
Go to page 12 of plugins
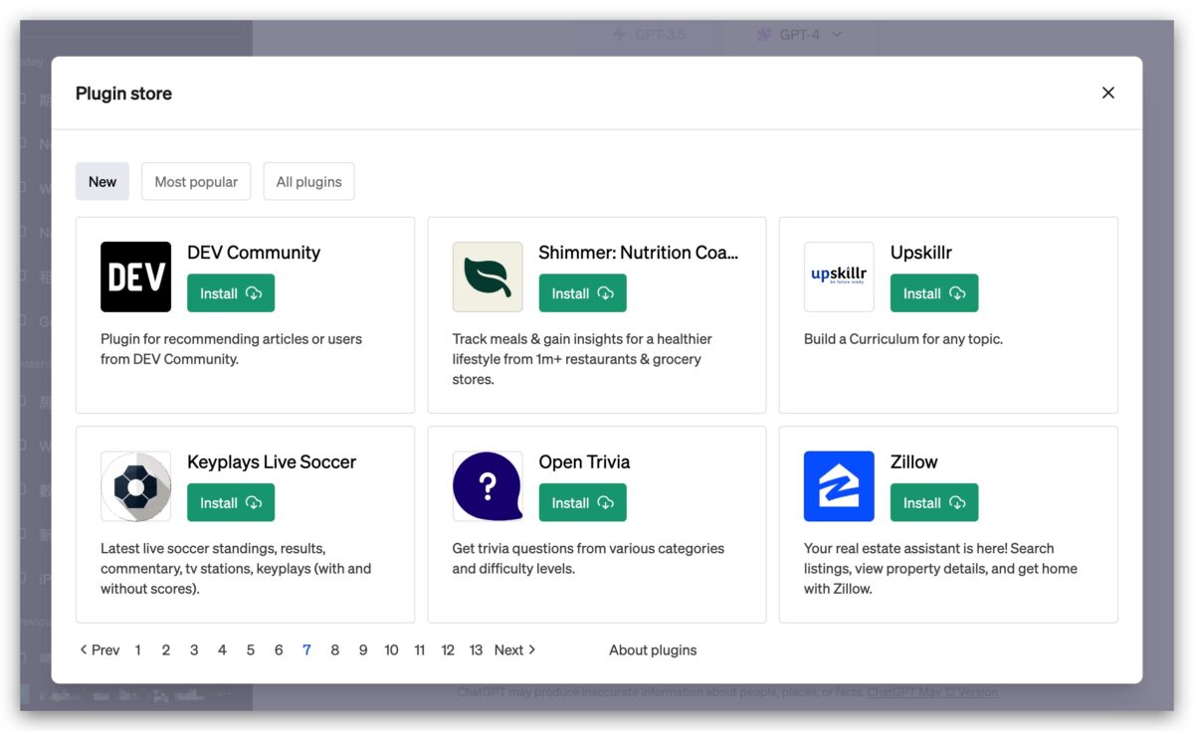click(448, 649)
